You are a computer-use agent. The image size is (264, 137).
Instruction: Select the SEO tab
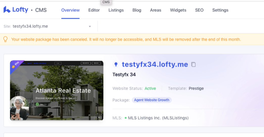click(199, 10)
